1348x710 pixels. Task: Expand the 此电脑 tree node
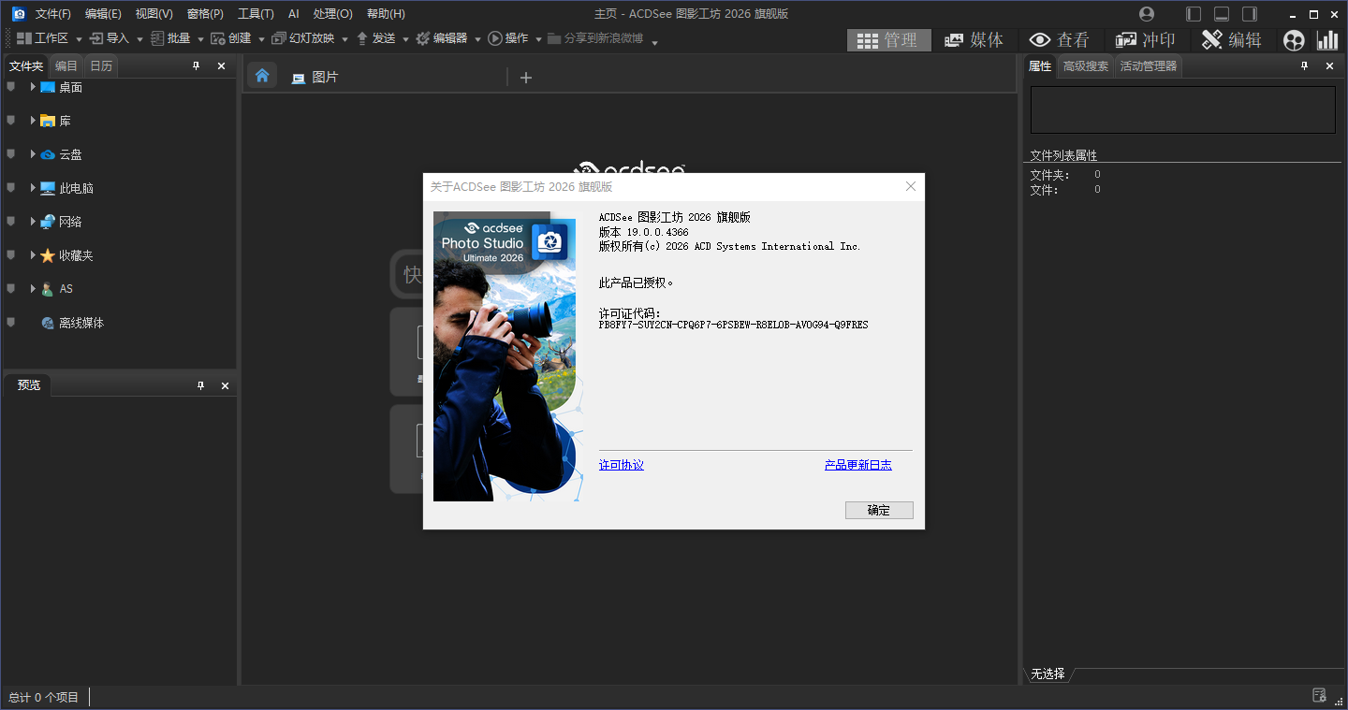(x=33, y=188)
